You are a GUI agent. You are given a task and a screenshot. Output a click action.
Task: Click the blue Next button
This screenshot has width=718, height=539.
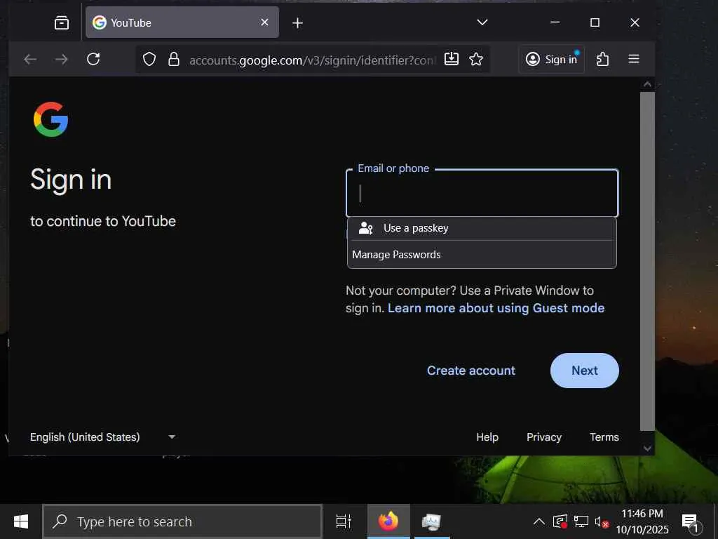[x=585, y=371]
